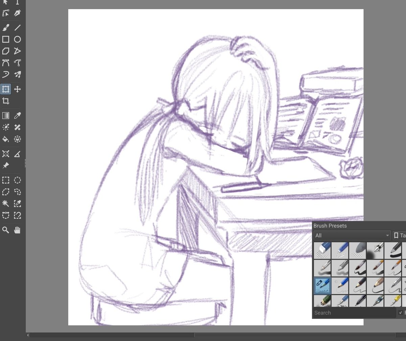
Task: Select the Measure tool
Action: [17, 154]
